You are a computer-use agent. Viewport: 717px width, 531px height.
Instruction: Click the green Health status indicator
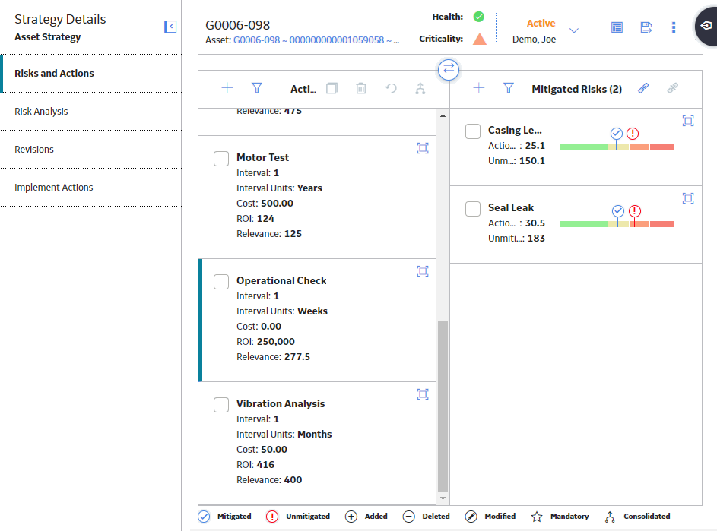pyautogui.click(x=479, y=17)
